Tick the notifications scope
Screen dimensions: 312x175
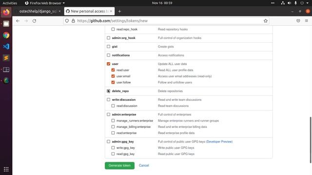[108, 55]
